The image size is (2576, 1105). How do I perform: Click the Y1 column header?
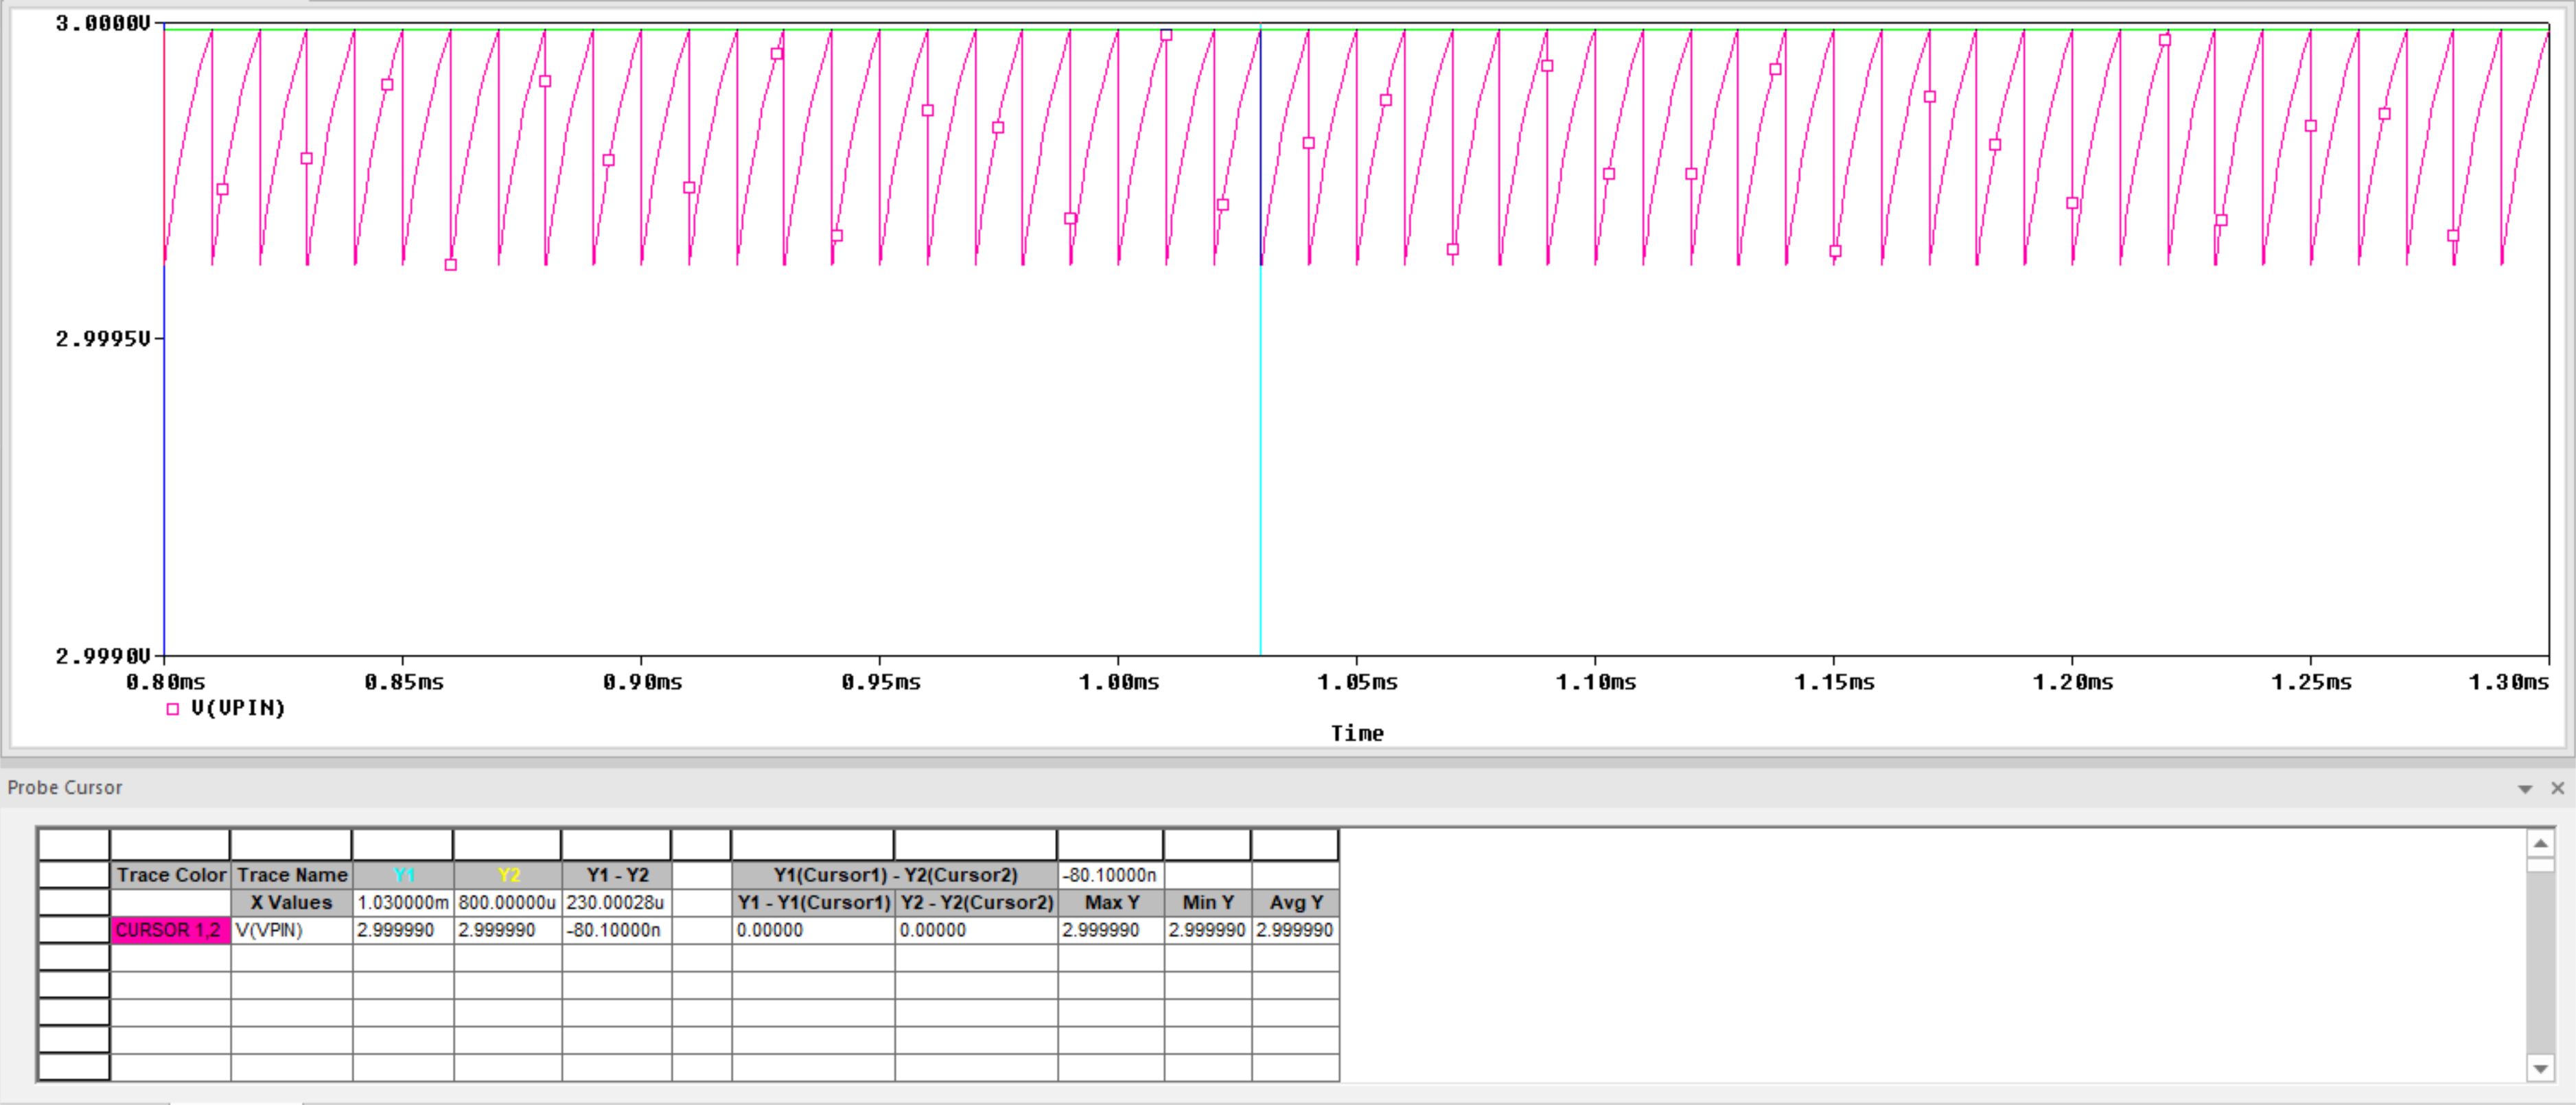pos(403,875)
